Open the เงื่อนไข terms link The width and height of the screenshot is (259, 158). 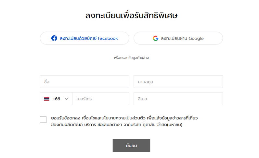pyautogui.click(x=89, y=118)
